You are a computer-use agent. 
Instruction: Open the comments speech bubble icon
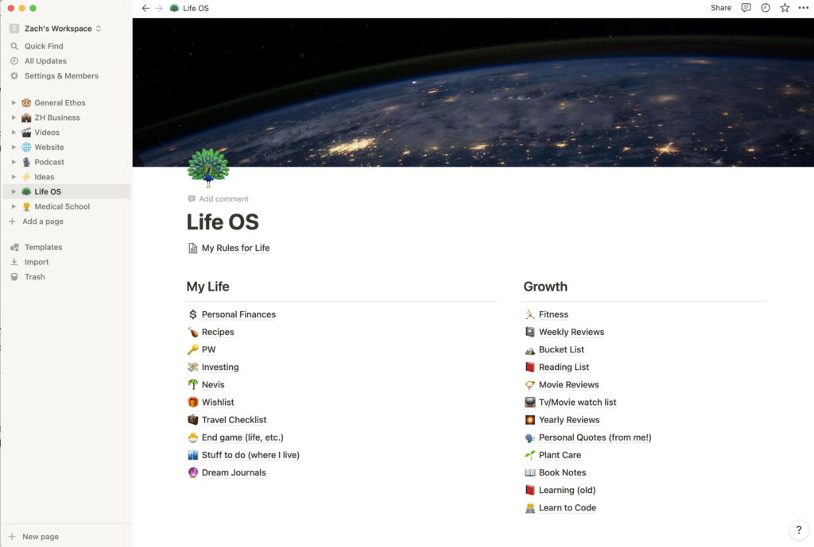(x=746, y=8)
